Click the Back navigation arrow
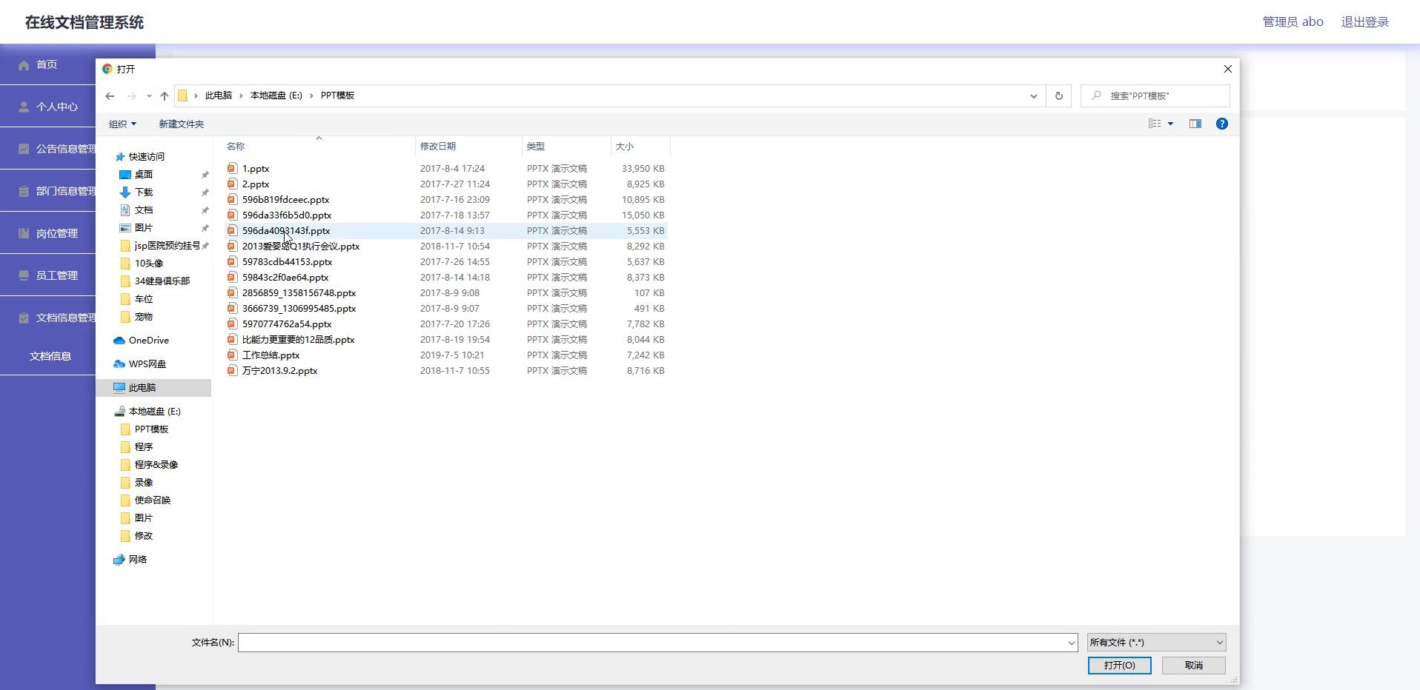Image resolution: width=1420 pixels, height=690 pixels. [x=110, y=96]
